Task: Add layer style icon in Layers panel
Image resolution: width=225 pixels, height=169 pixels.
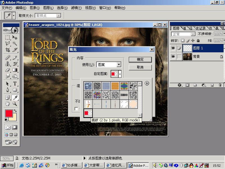Action: click(180, 85)
